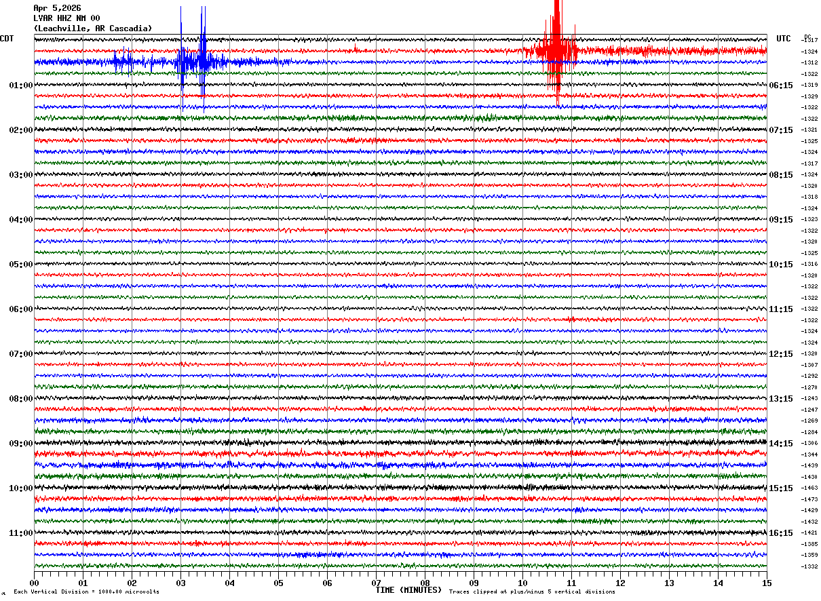Click the DC offset value -1284
The image size is (821, 601).
pos(809,432)
